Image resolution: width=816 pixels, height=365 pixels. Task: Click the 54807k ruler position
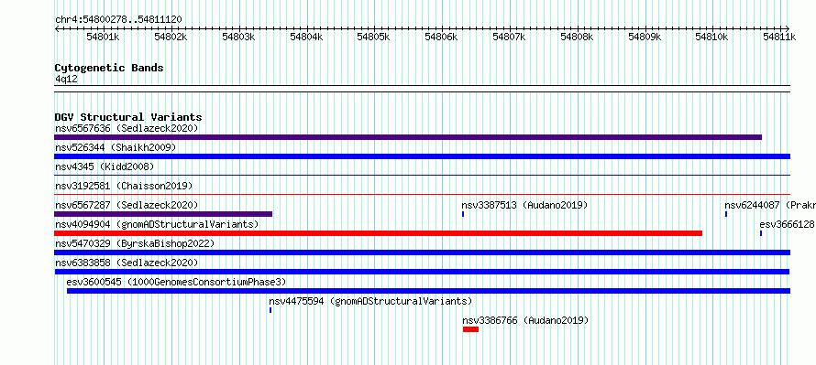coord(509,37)
